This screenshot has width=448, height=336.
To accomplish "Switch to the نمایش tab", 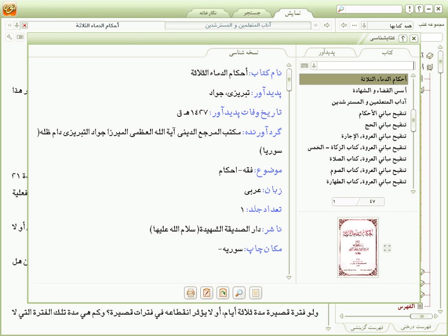I will (x=293, y=13).
